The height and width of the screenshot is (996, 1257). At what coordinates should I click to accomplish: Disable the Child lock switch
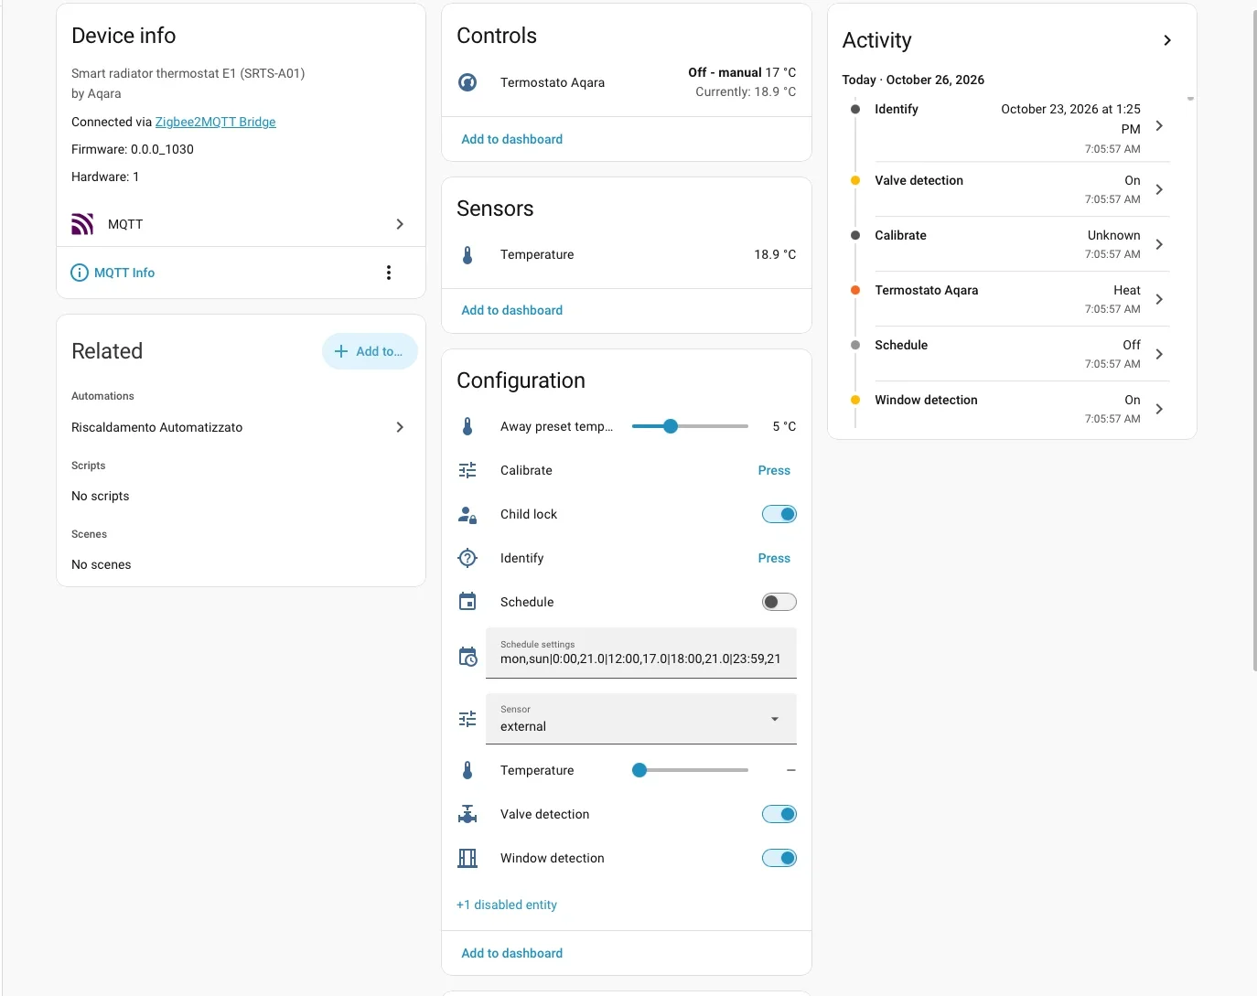[x=779, y=514]
